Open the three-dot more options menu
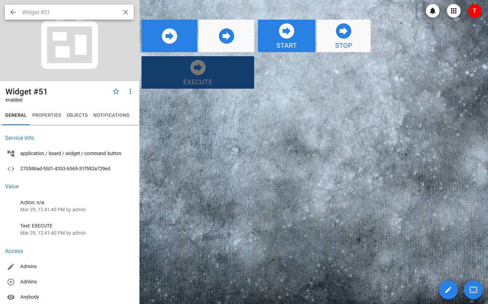Screen dimensions: 488x304 click(130, 91)
